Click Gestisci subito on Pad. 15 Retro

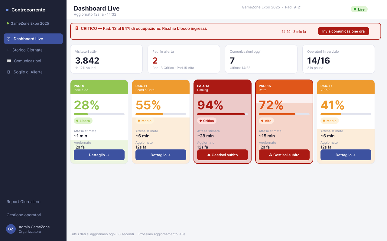(284, 155)
